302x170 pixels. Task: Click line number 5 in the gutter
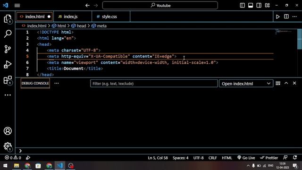click(27, 56)
